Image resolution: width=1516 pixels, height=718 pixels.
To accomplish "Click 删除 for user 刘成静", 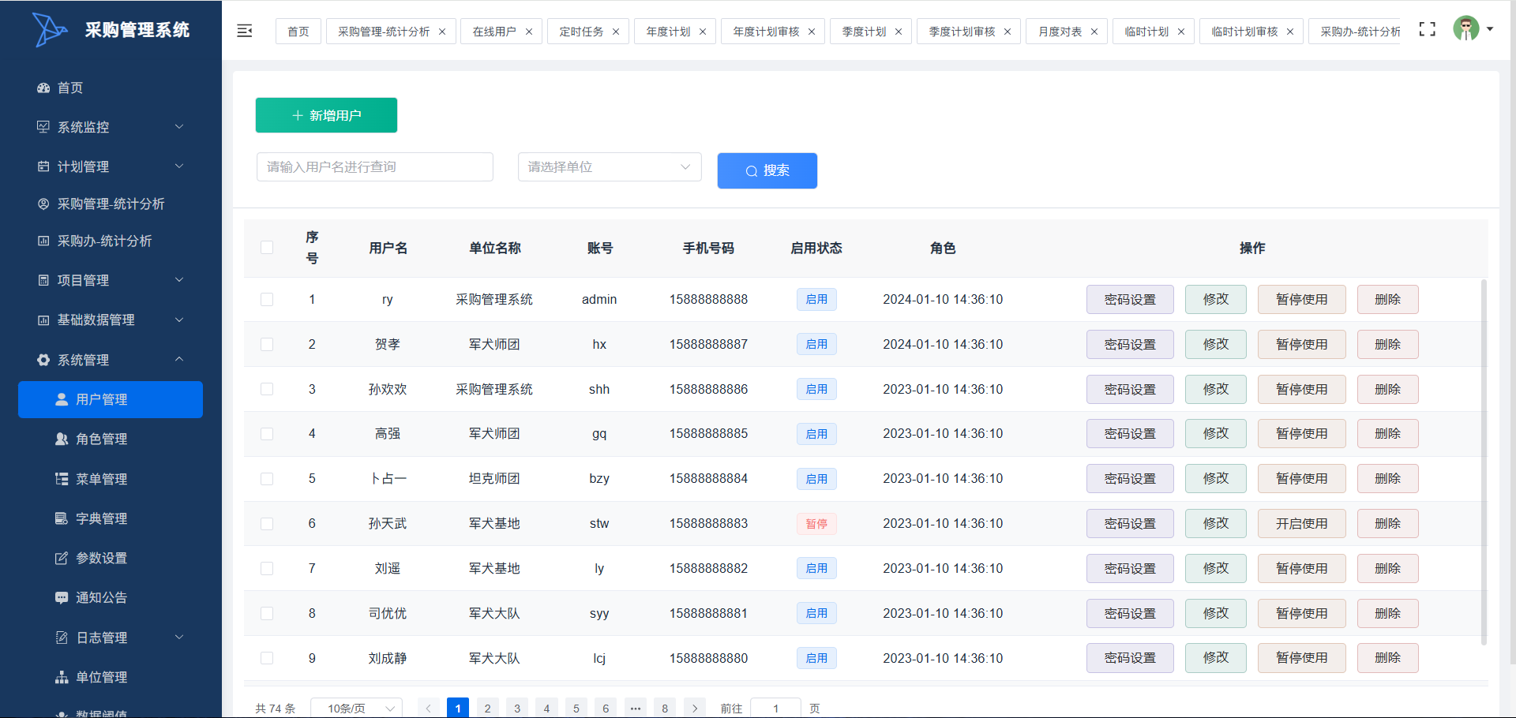I will [x=1388, y=658].
